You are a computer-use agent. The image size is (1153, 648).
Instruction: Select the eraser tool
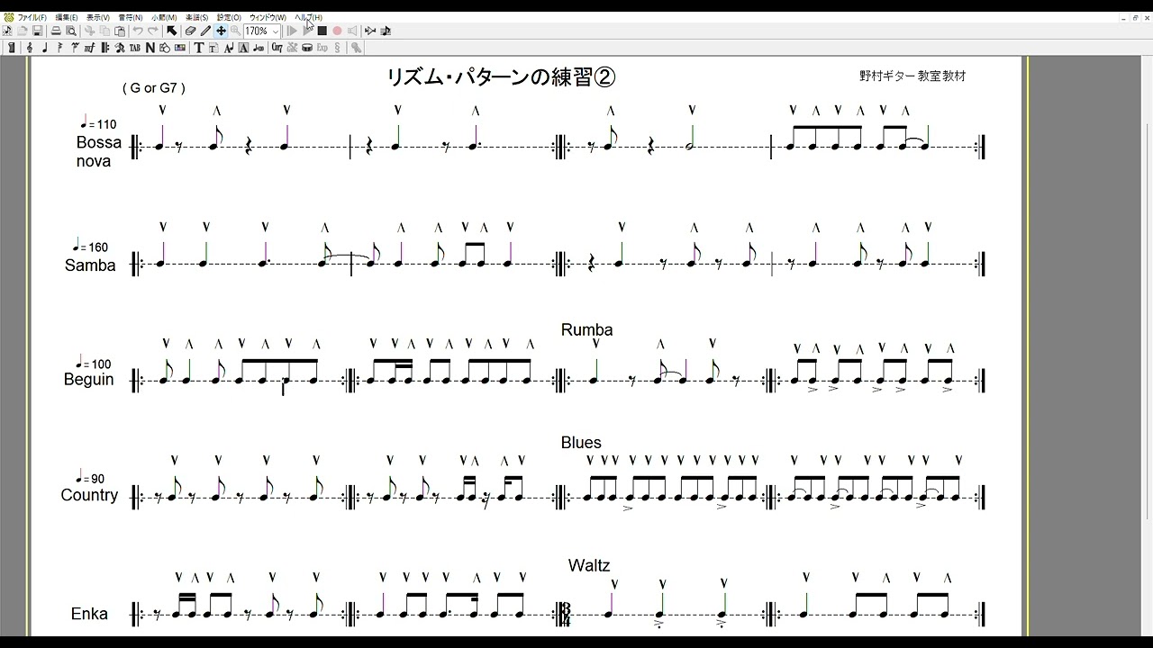point(191,31)
